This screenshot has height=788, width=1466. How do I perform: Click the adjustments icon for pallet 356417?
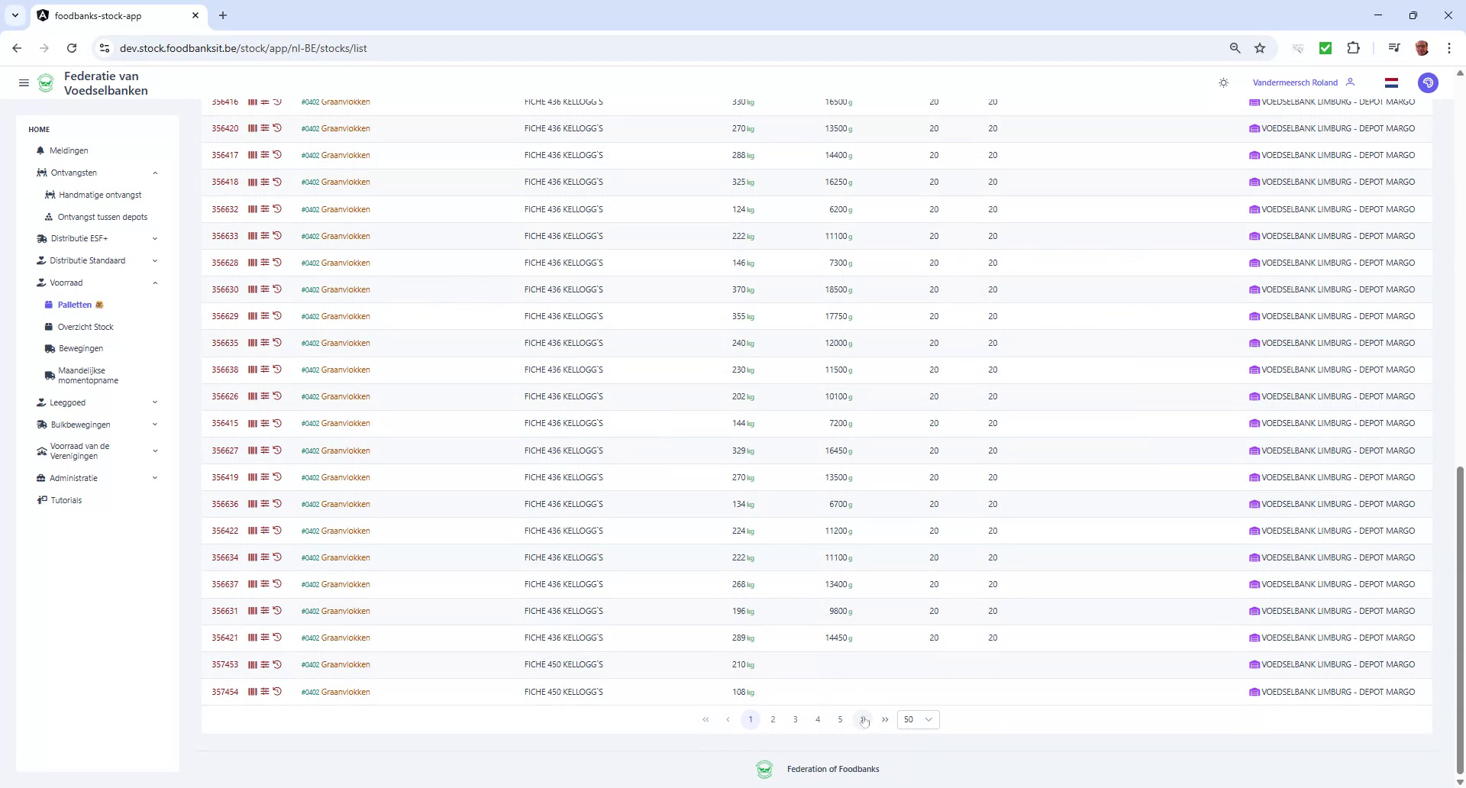click(265, 155)
